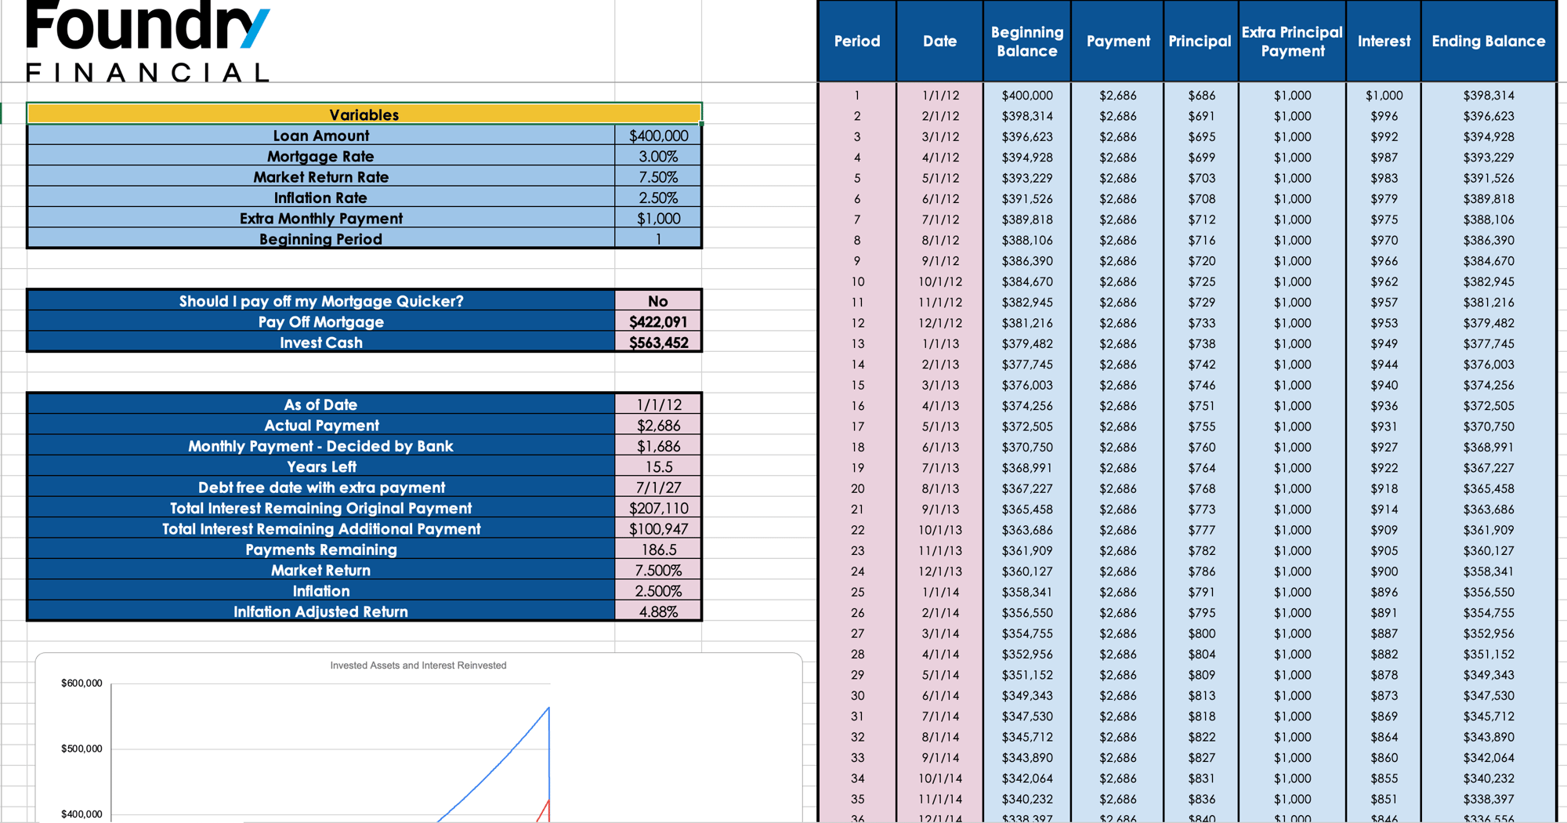
Task: Select the Pay Off Mortgage value $422,091
Action: click(658, 322)
